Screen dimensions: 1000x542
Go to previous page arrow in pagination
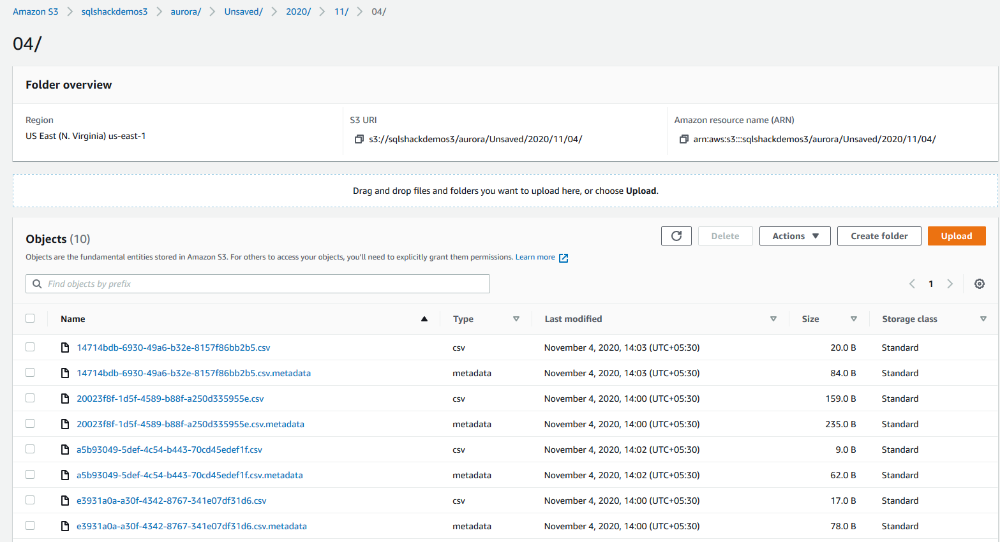point(912,284)
